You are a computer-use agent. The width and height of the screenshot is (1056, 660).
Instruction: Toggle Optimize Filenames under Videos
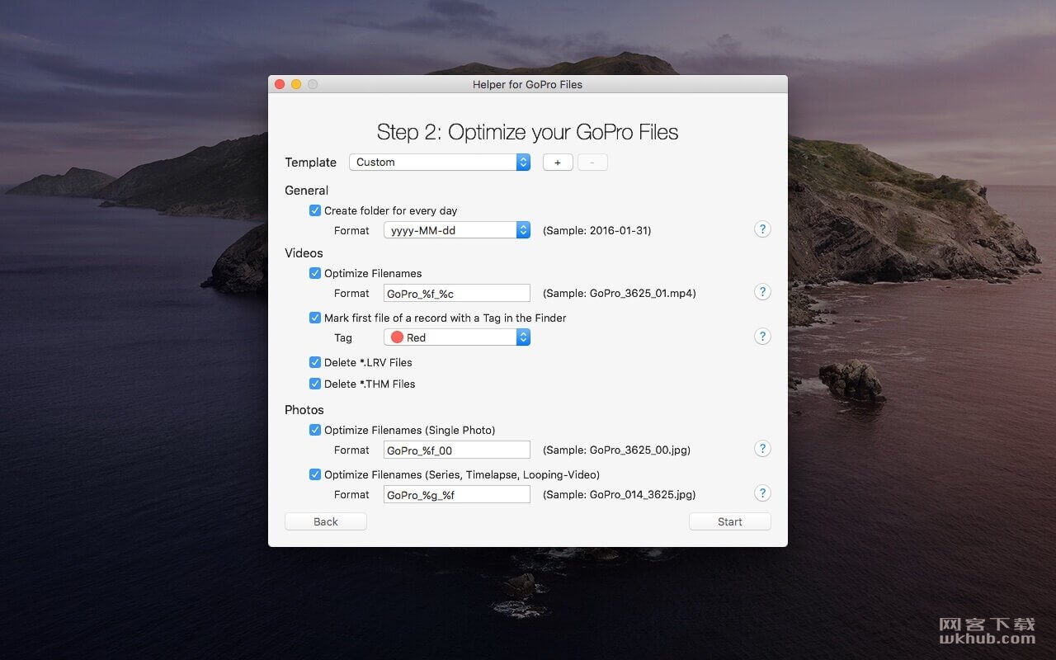(315, 273)
